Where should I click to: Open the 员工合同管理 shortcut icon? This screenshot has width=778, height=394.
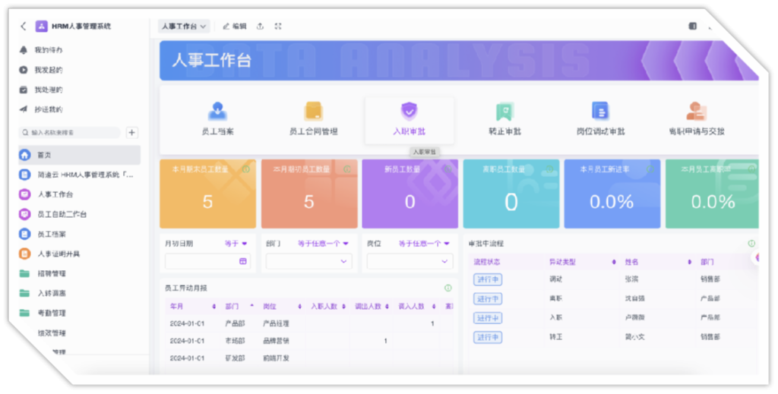point(314,112)
